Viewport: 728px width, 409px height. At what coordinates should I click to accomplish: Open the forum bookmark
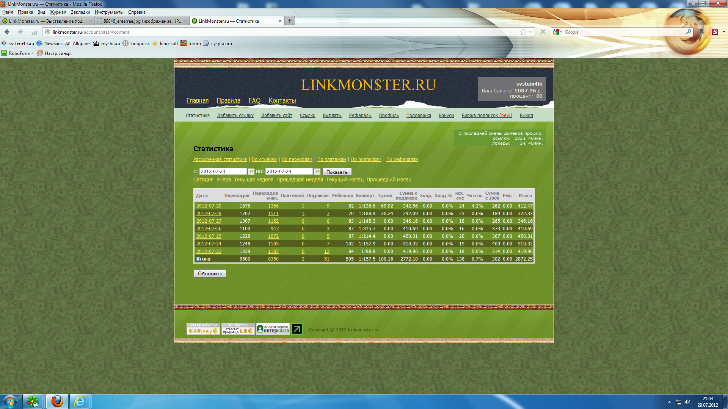click(191, 44)
